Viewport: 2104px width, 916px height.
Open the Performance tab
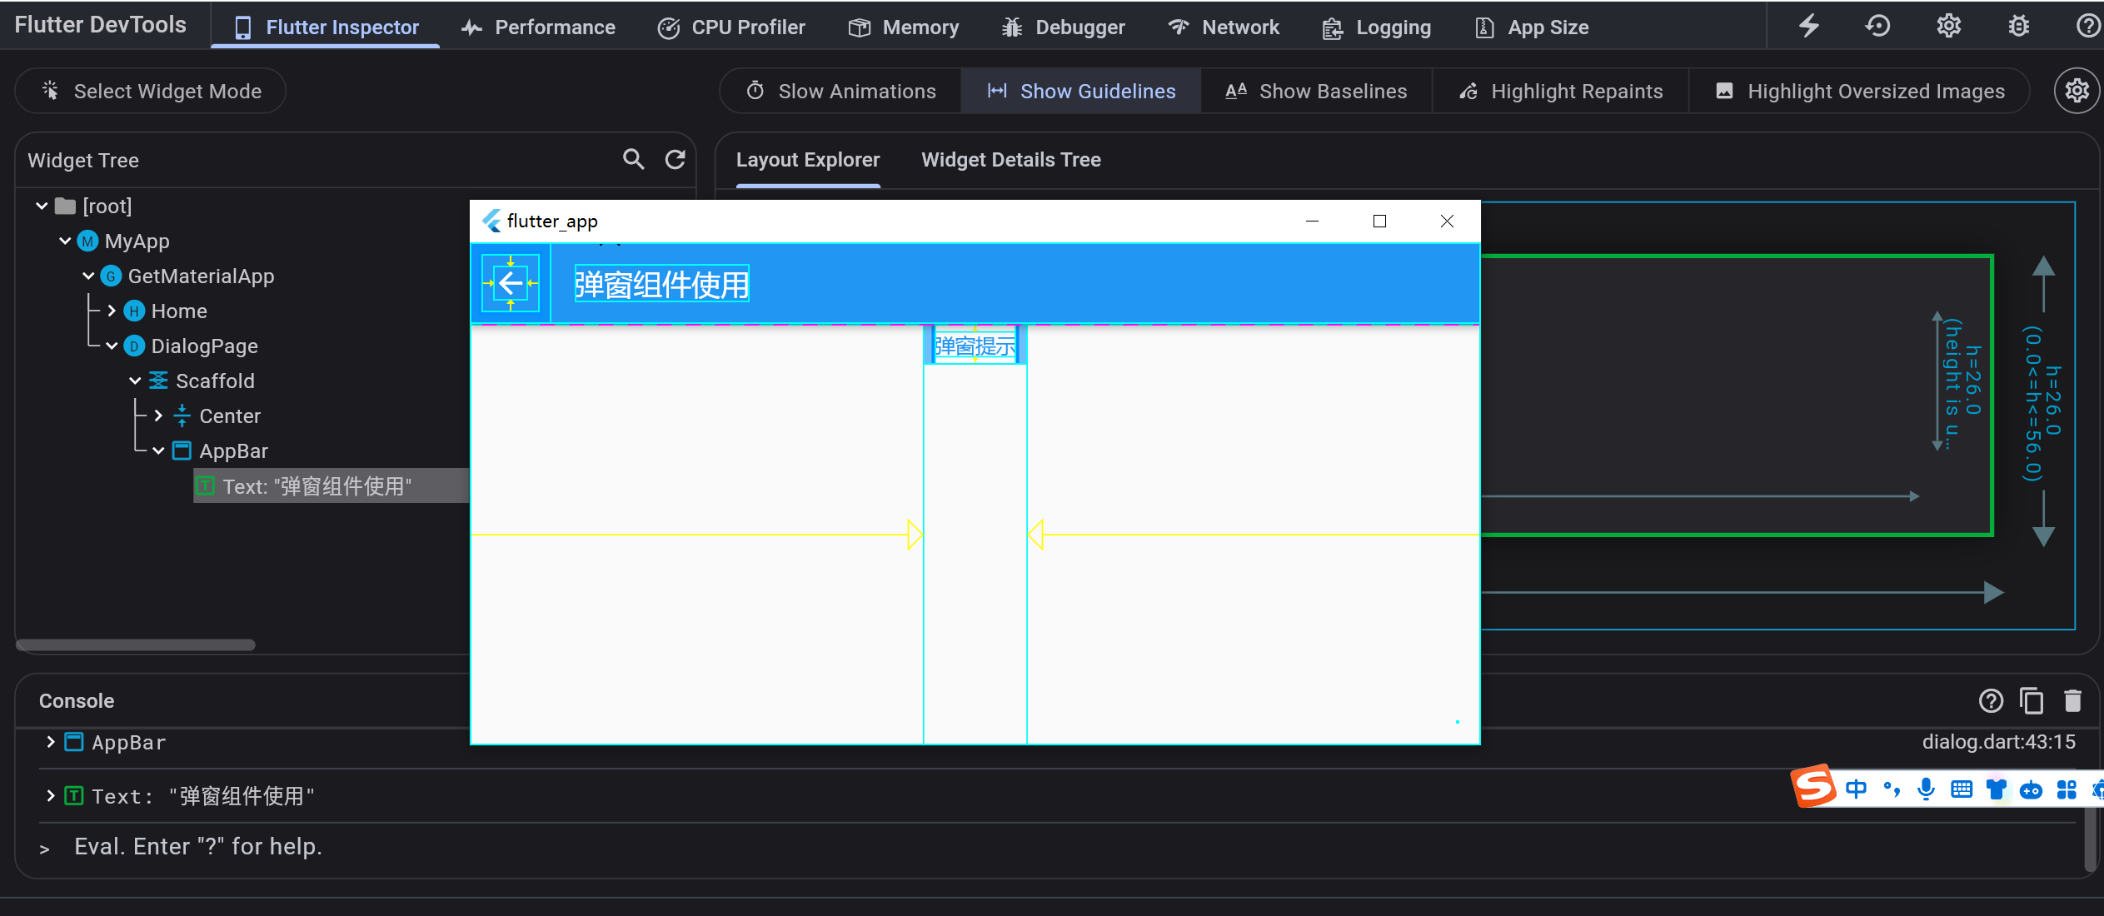click(x=538, y=27)
